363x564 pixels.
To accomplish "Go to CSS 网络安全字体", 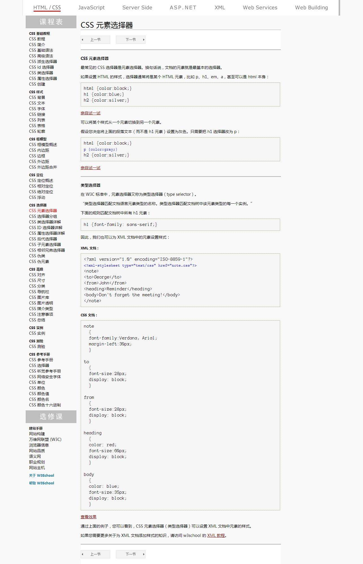I will 45,377.
